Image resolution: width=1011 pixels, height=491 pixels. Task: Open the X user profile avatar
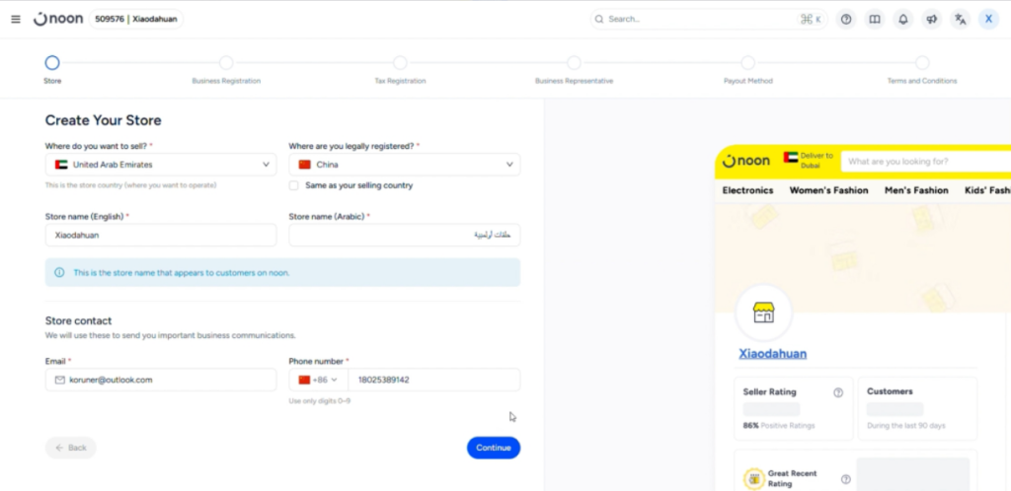click(988, 20)
